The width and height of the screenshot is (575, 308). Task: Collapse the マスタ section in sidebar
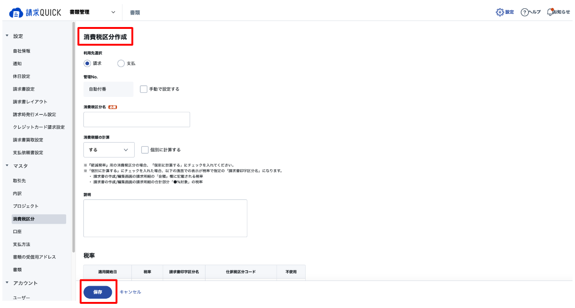pyautogui.click(x=7, y=165)
